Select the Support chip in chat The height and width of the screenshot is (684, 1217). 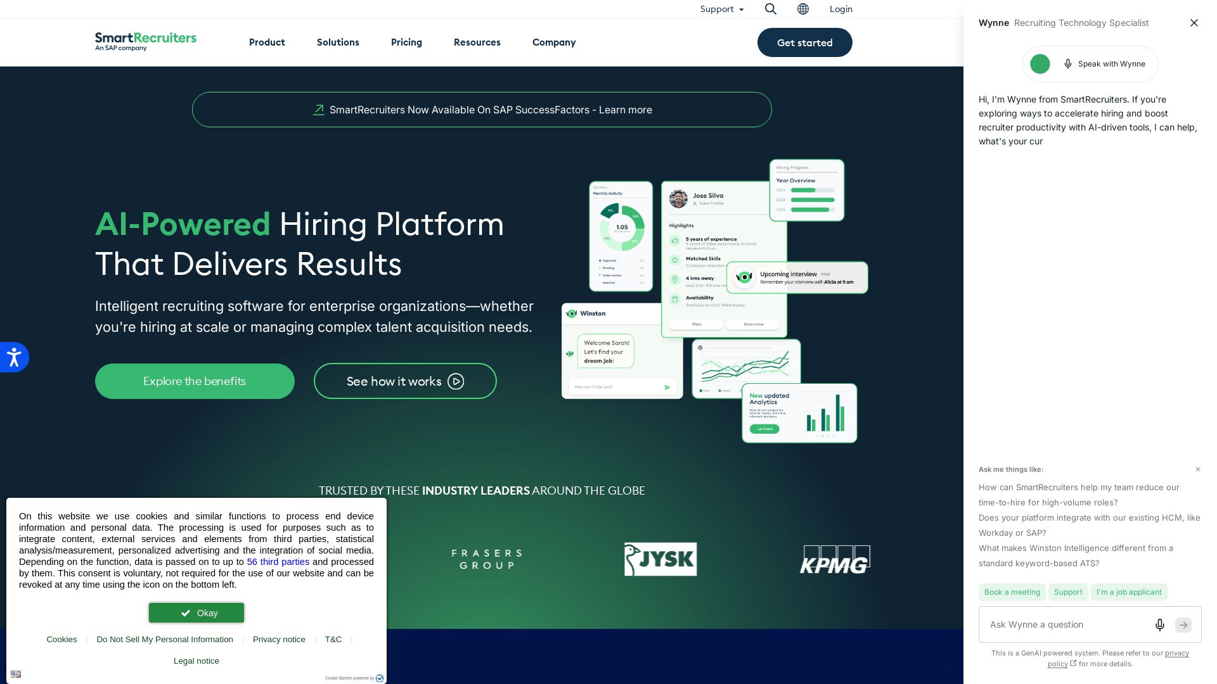[1068, 592]
